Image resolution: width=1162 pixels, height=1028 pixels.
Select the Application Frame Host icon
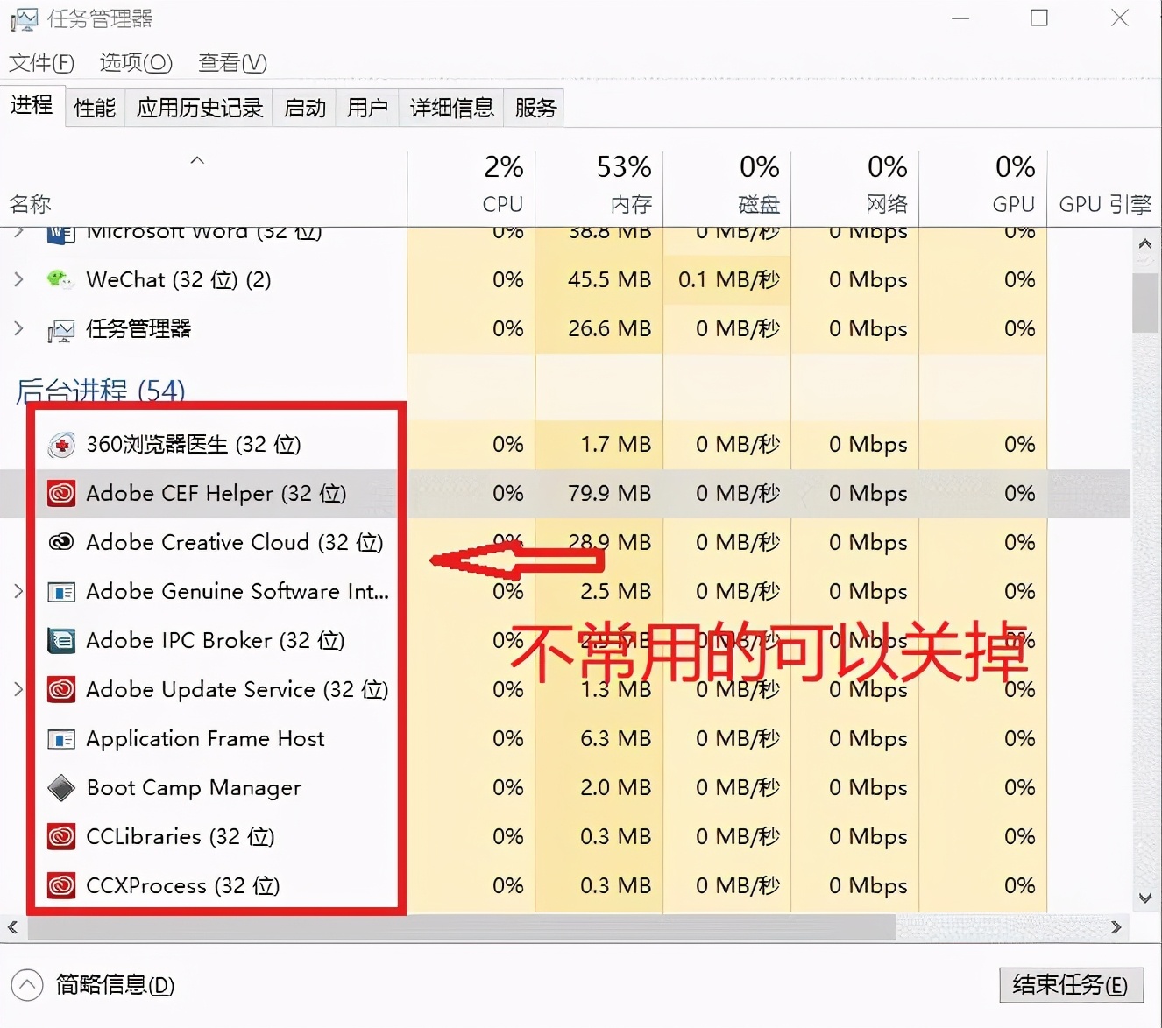[60, 738]
